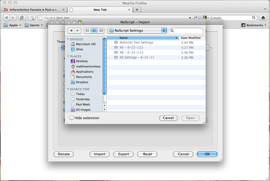
Task: Open the list all tabs dropdown
Action: click(265, 9)
